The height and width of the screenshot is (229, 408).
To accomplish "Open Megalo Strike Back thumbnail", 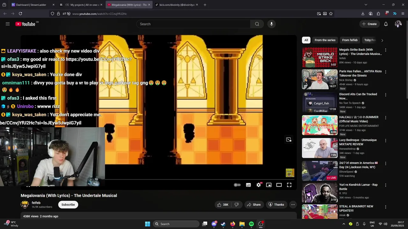I will (x=320, y=58).
